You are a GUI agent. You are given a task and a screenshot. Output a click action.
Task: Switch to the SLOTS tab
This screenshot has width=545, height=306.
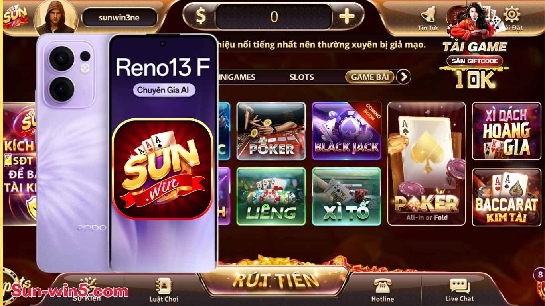click(302, 77)
